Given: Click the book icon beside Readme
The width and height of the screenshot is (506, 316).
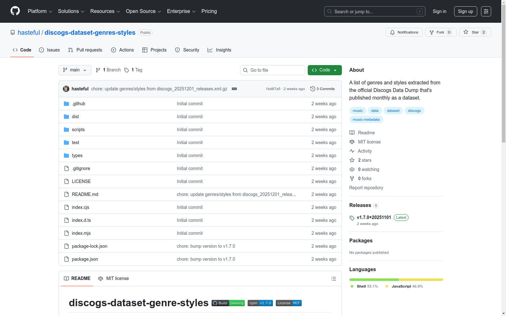Looking at the screenshot, I should [x=352, y=133].
